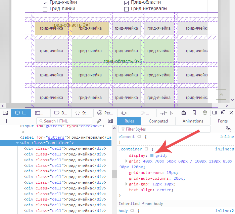
Task: Click the грид-область 2×1 label
Action: click(72, 25)
